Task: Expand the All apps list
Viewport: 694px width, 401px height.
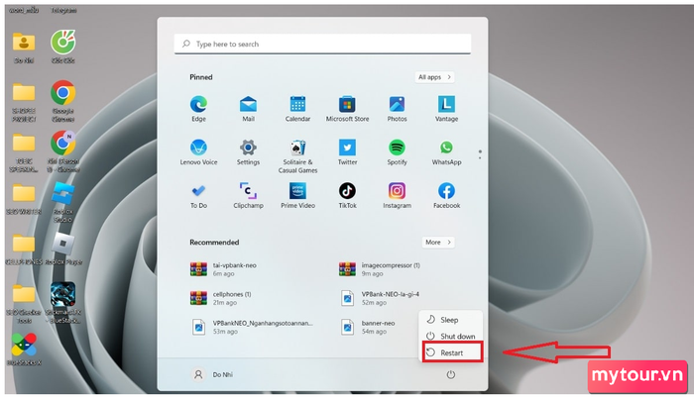Action: (434, 77)
